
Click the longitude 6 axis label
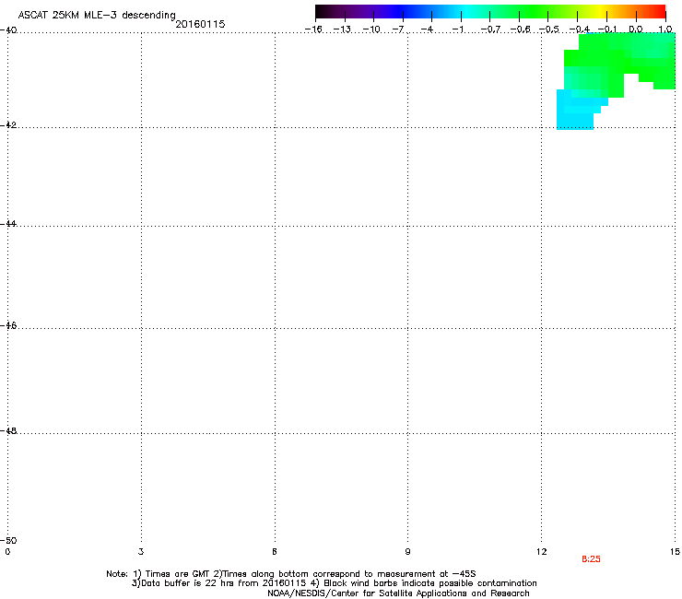(x=275, y=552)
